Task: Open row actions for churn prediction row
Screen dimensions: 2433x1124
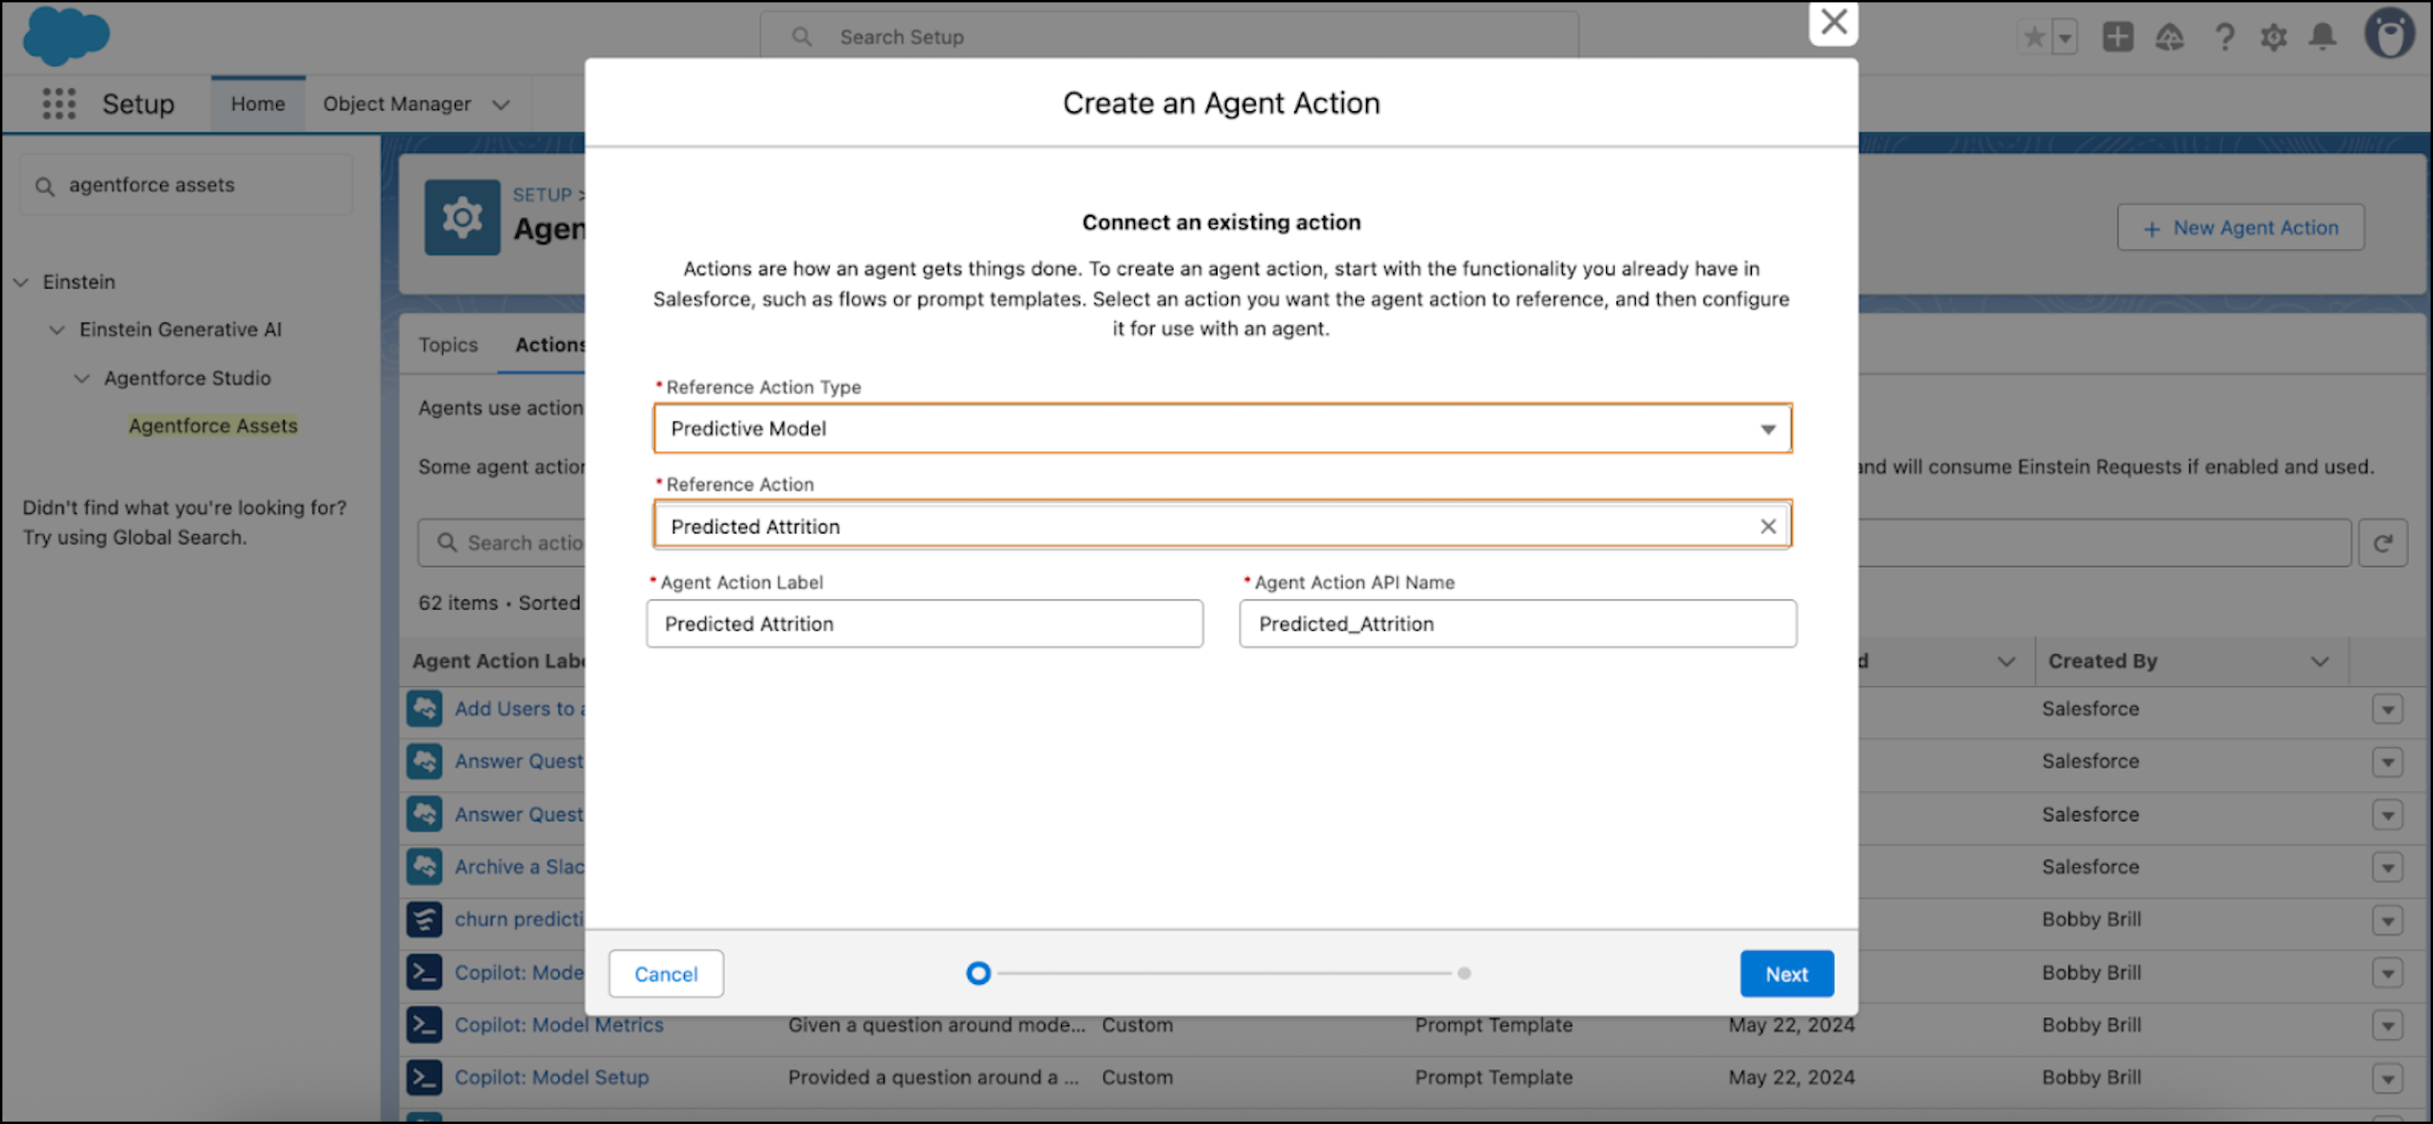Action: point(2387,921)
